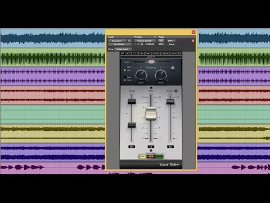Click the Save button in Waves toolbar
The height and width of the screenshot is (203, 270).
coord(174,54)
